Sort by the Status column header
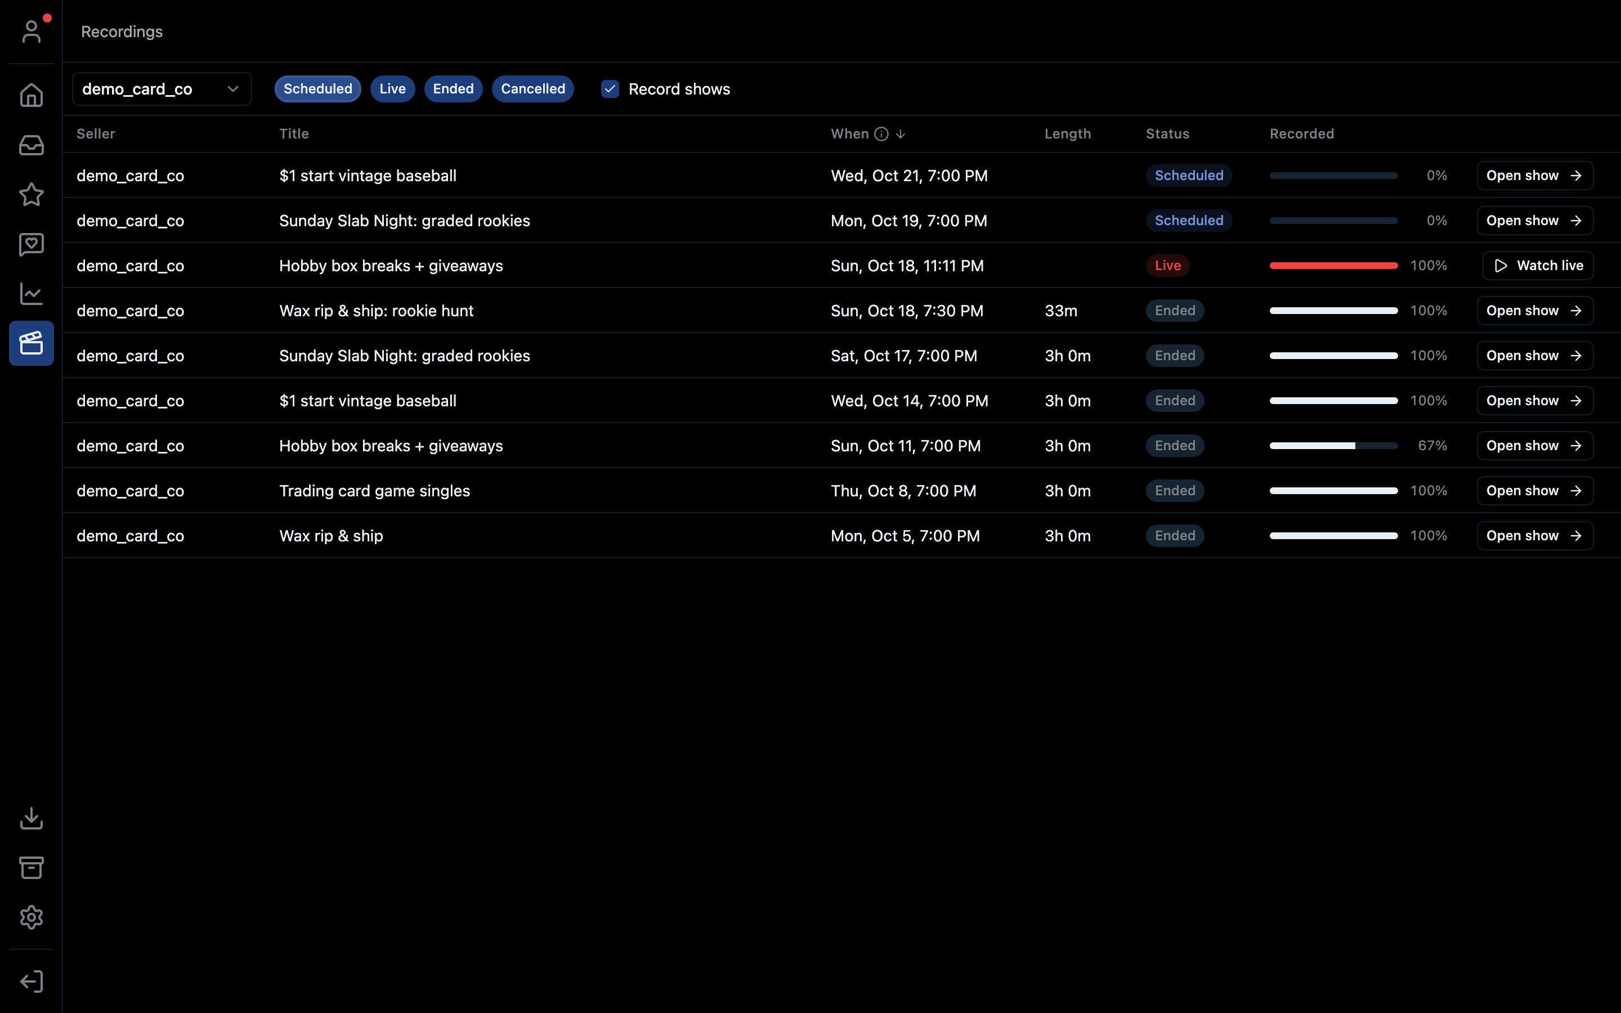The image size is (1621, 1013). tap(1167, 134)
